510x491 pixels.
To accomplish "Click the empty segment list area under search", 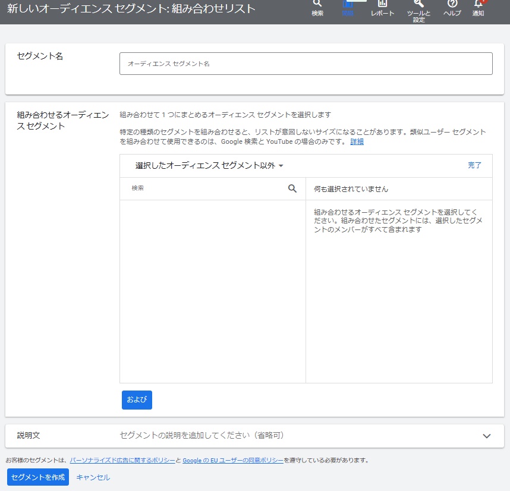I will [x=212, y=291].
